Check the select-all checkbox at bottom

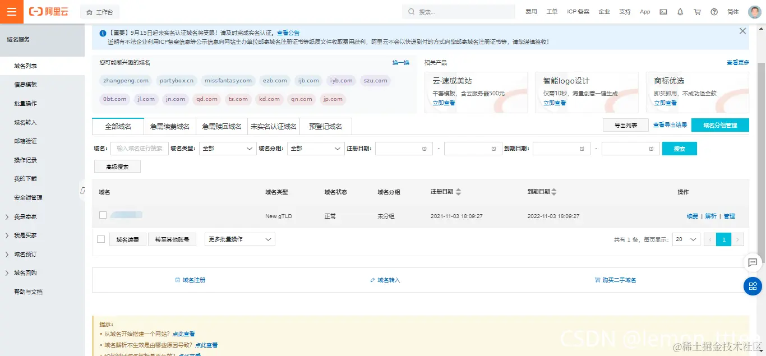tap(101, 239)
